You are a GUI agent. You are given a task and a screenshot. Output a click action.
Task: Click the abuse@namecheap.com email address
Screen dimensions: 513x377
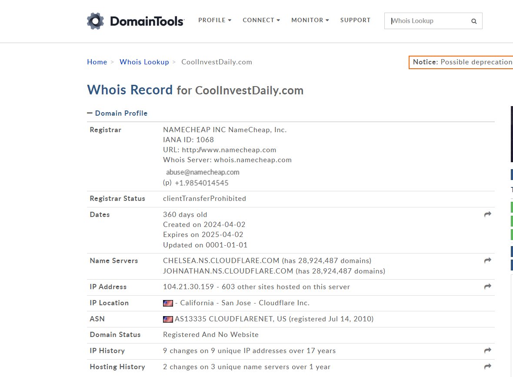[x=203, y=172]
